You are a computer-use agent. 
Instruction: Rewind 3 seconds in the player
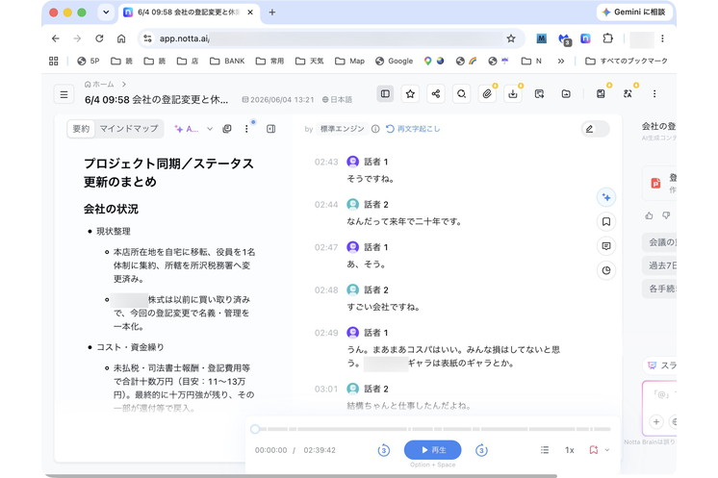point(384,450)
